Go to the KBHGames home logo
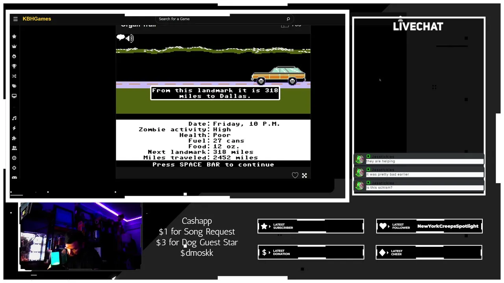Viewport: 504px width, 283px height. pyautogui.click(x=37, y=19)
